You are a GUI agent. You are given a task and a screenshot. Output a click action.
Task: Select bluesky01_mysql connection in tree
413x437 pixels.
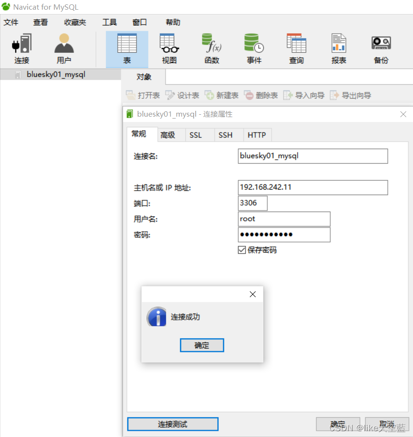tap(61, 75)
